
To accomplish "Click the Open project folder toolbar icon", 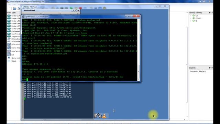I will 14,9.
